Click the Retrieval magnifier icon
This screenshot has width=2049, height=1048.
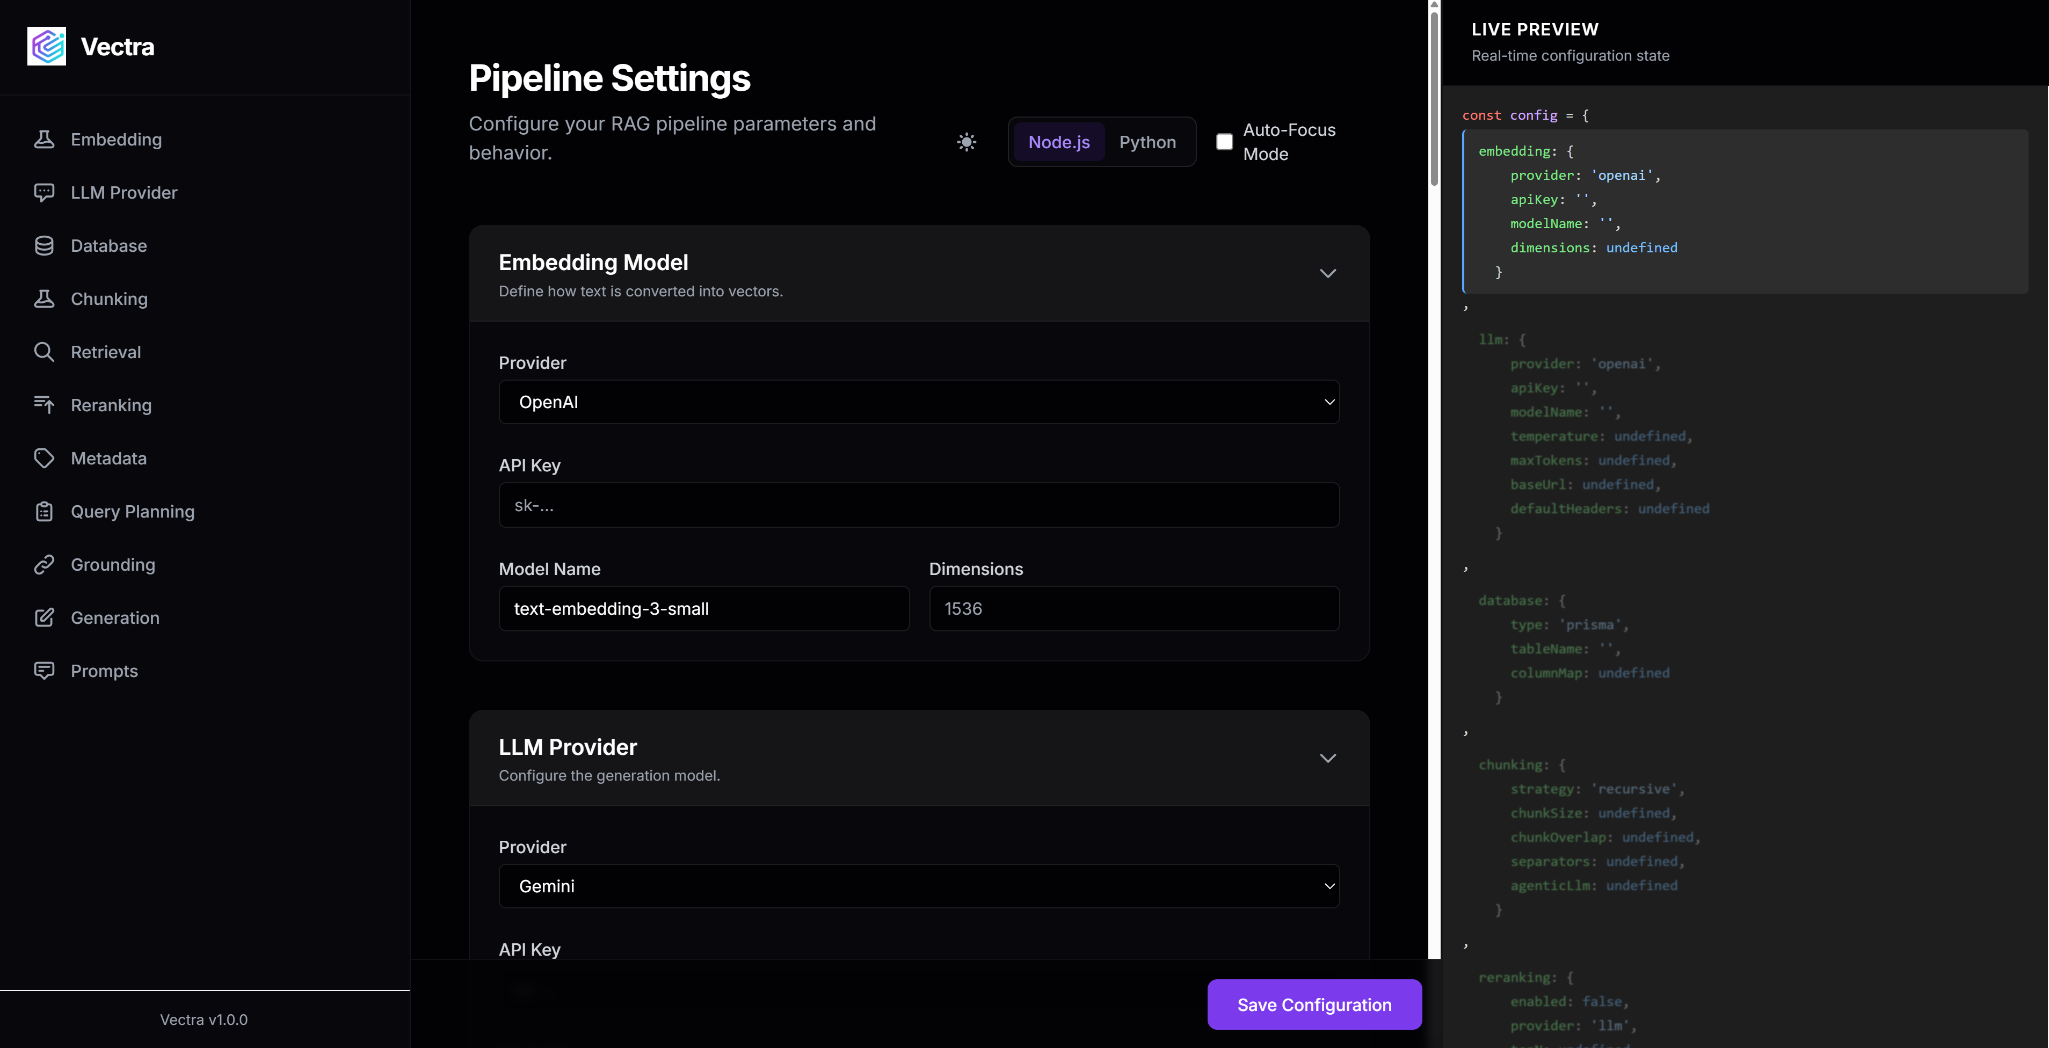[43, 352]
